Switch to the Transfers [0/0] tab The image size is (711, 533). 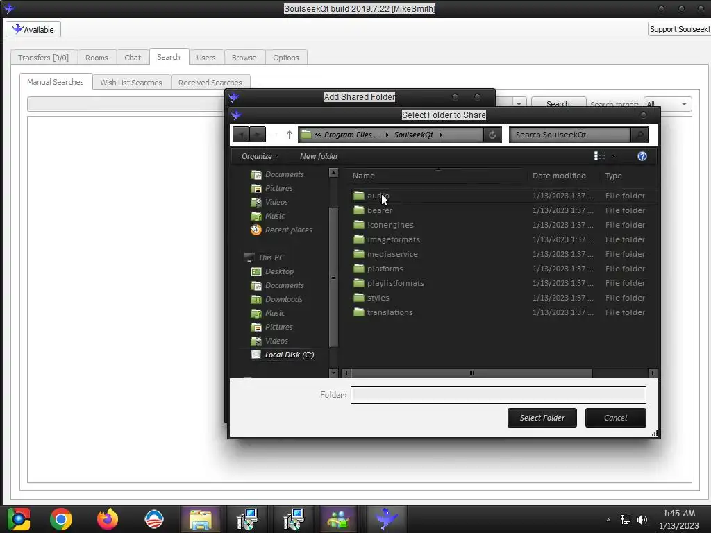pos(43,58)
